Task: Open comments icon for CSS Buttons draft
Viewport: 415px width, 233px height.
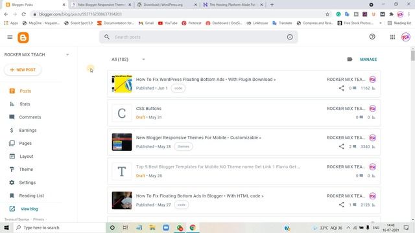Action: click(361, 117)
